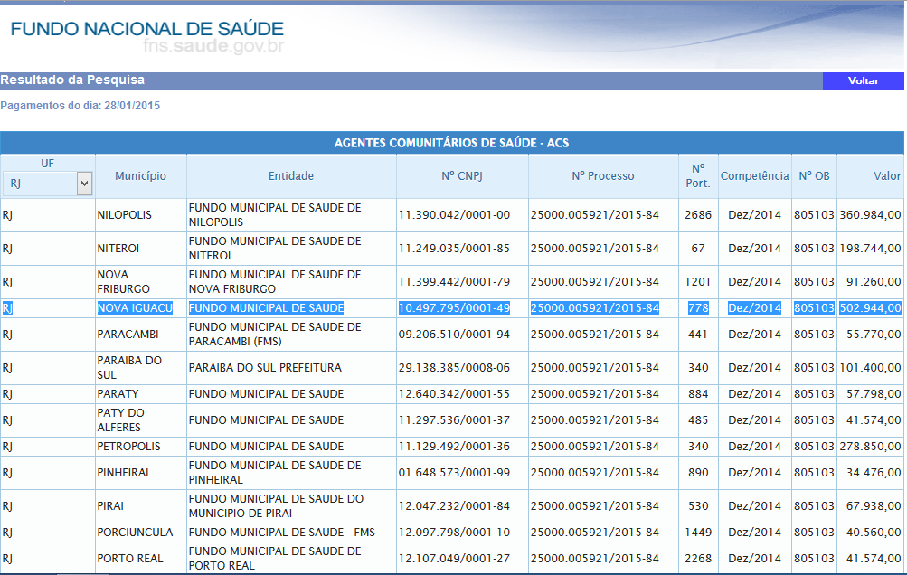Click the Município column header
Viewport: 907px width, 575px height.
(x=140, y=176)
